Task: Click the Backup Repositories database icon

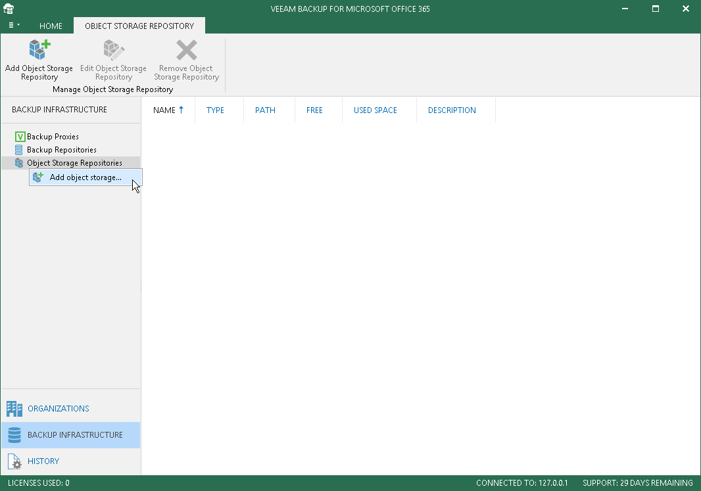Action: click(19, 150)
